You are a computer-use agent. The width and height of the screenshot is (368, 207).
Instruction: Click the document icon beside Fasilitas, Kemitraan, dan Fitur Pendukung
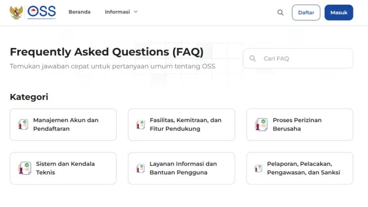141,124
